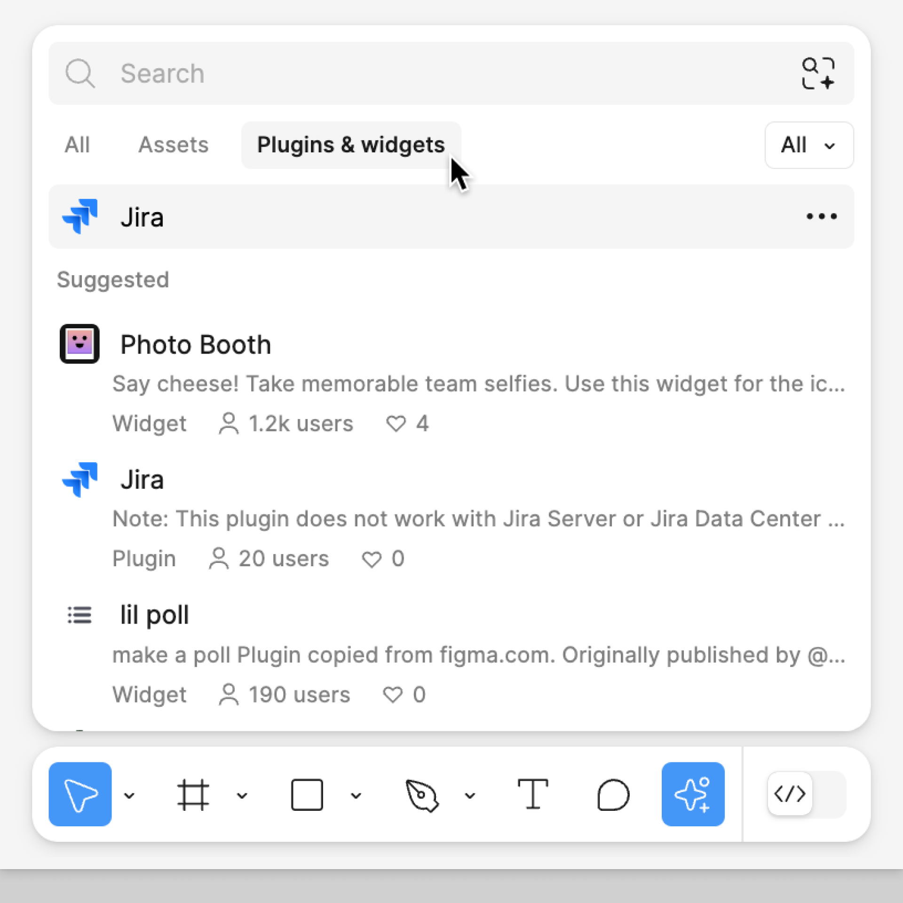Click lil poll 190 users count
The height and width of the screenshot is (903, 903).
[x=300, y=695]
